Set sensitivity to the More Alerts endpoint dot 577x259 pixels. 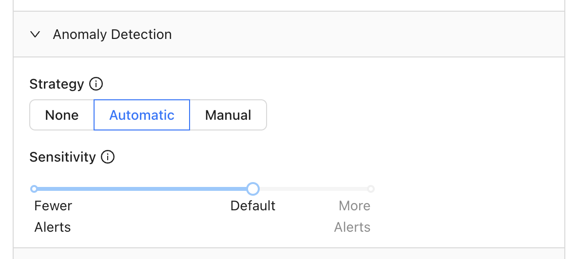pos(371,189)
